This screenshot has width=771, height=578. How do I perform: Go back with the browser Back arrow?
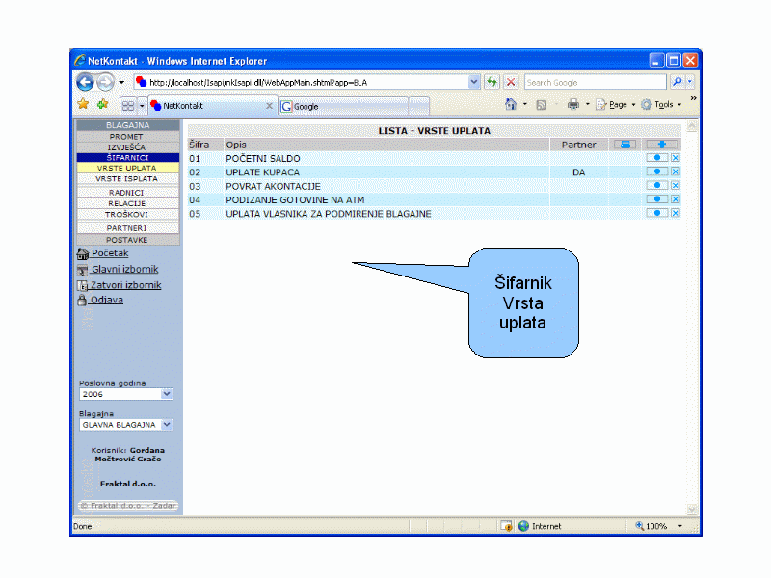coord(85,82)
